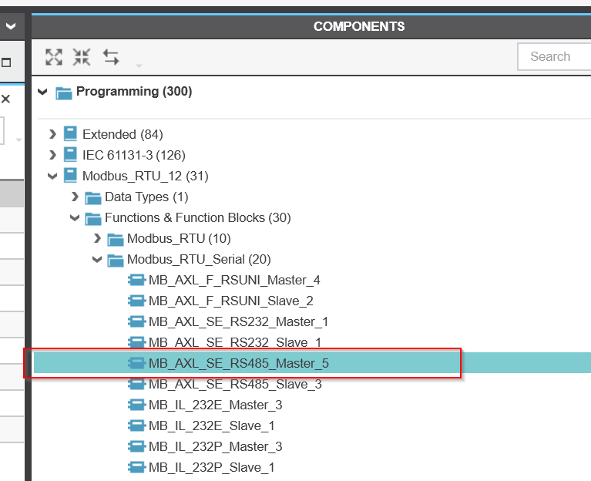Click the Modbus_RTU_12 library book icon
The image size is (591, 481).
(70, 176)
